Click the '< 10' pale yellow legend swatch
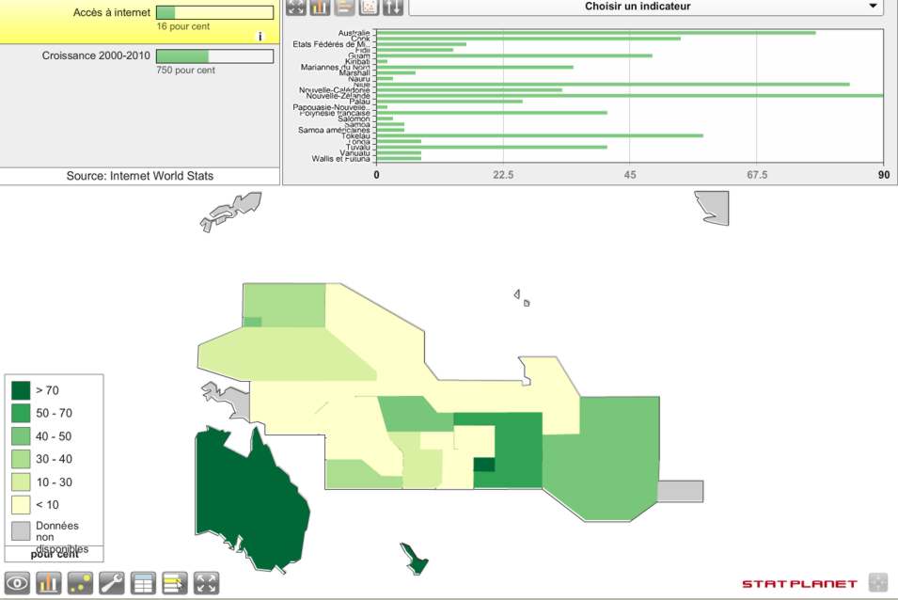 click(x=21, y=505)
